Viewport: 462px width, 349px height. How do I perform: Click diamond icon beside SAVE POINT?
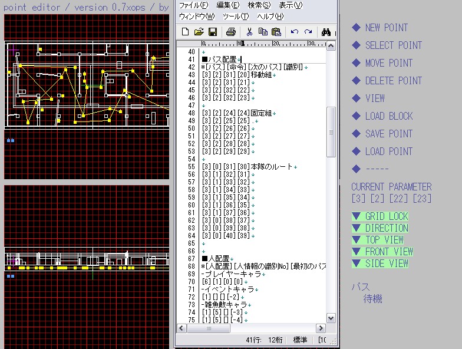[x=356, y=133]
